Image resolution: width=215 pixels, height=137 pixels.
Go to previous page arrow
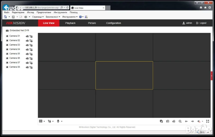(186, 121)
